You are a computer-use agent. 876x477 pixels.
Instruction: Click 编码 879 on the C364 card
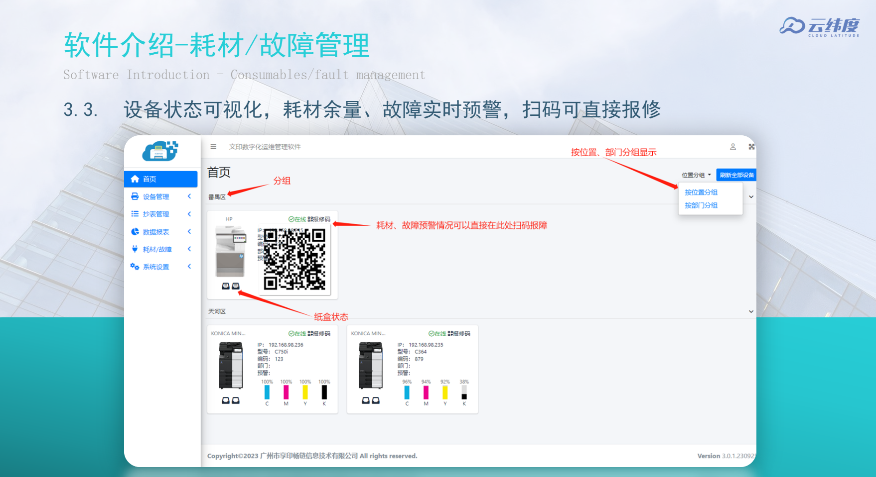coord(410,359)
